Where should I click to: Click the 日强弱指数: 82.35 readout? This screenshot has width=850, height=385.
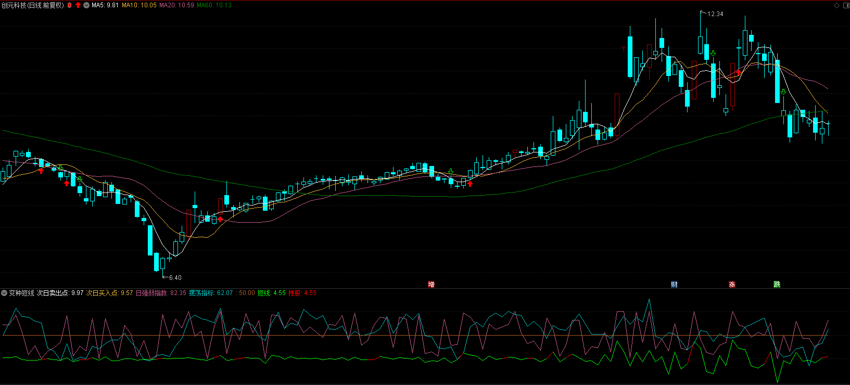tap(161, 293)
